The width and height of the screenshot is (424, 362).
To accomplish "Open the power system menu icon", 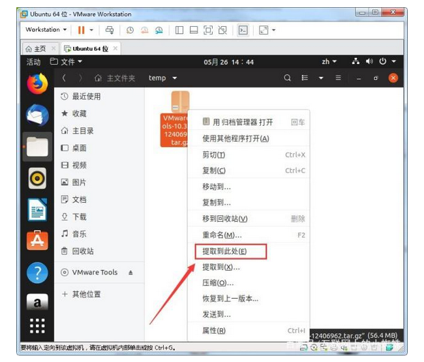I will (x=382, y=62).
